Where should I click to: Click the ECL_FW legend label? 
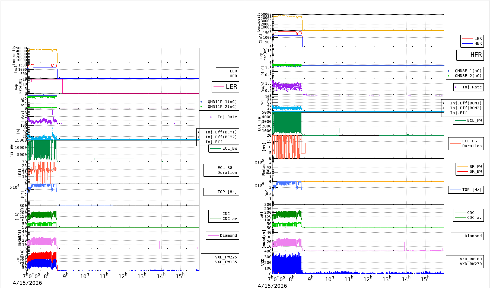tap(474, 121)
